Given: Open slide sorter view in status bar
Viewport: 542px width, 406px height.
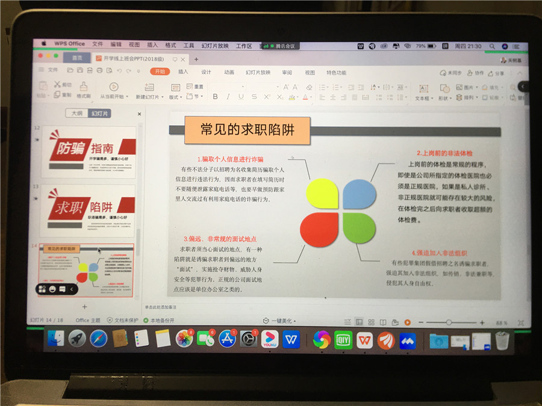Looking at the screenshot, I should (372, 322).
